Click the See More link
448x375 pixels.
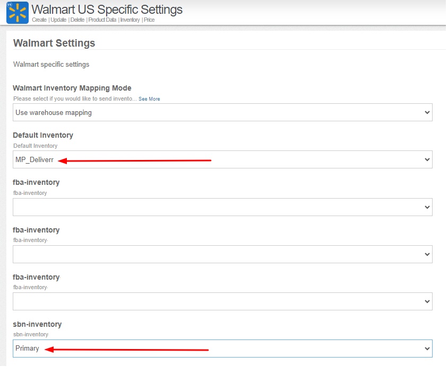(x=149, y=99)
